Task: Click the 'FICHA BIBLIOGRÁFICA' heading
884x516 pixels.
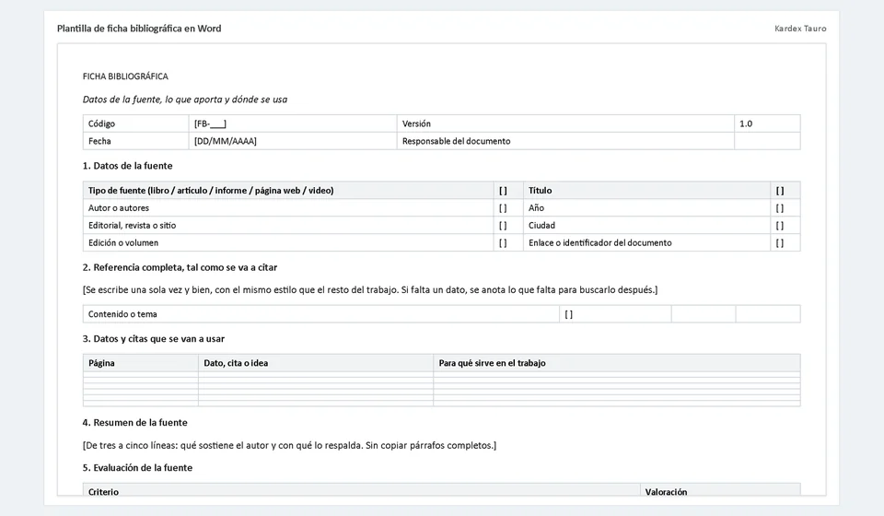Action: [125, 76]
